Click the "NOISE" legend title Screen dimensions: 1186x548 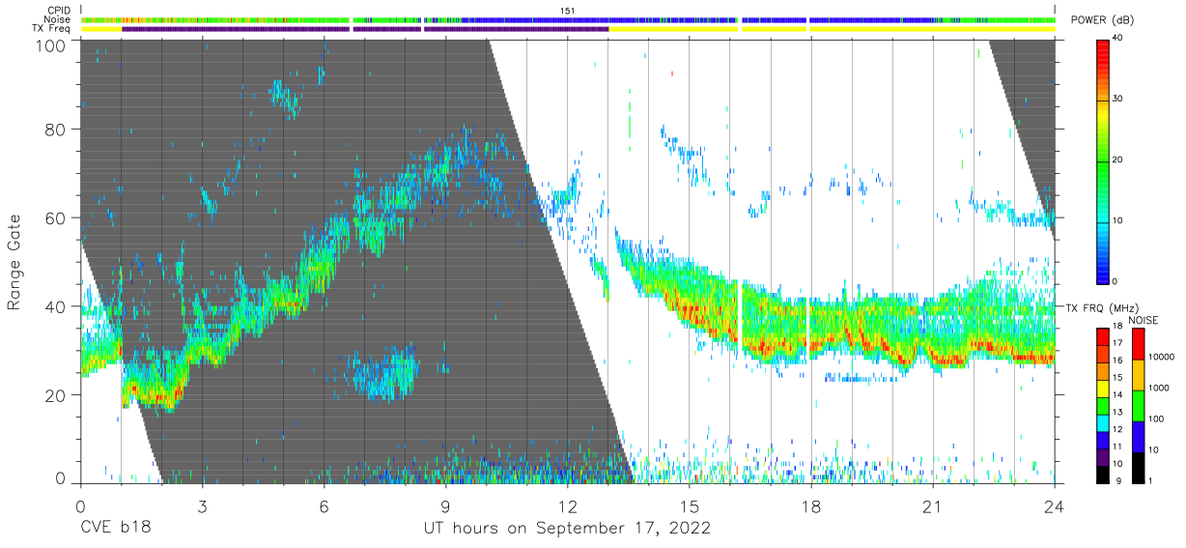point(1143,320)
